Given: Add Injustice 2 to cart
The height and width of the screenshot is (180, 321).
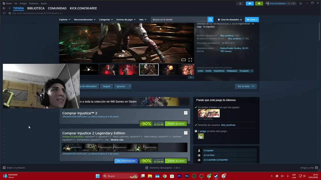Looking at the screenshot, I should (176, 124).
